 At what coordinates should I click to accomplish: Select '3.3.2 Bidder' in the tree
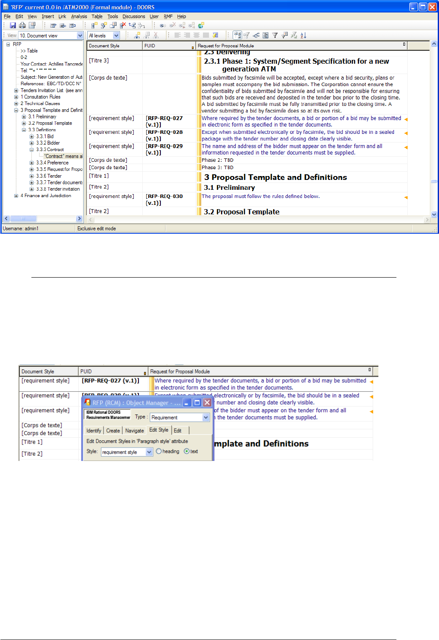(48, 143)
